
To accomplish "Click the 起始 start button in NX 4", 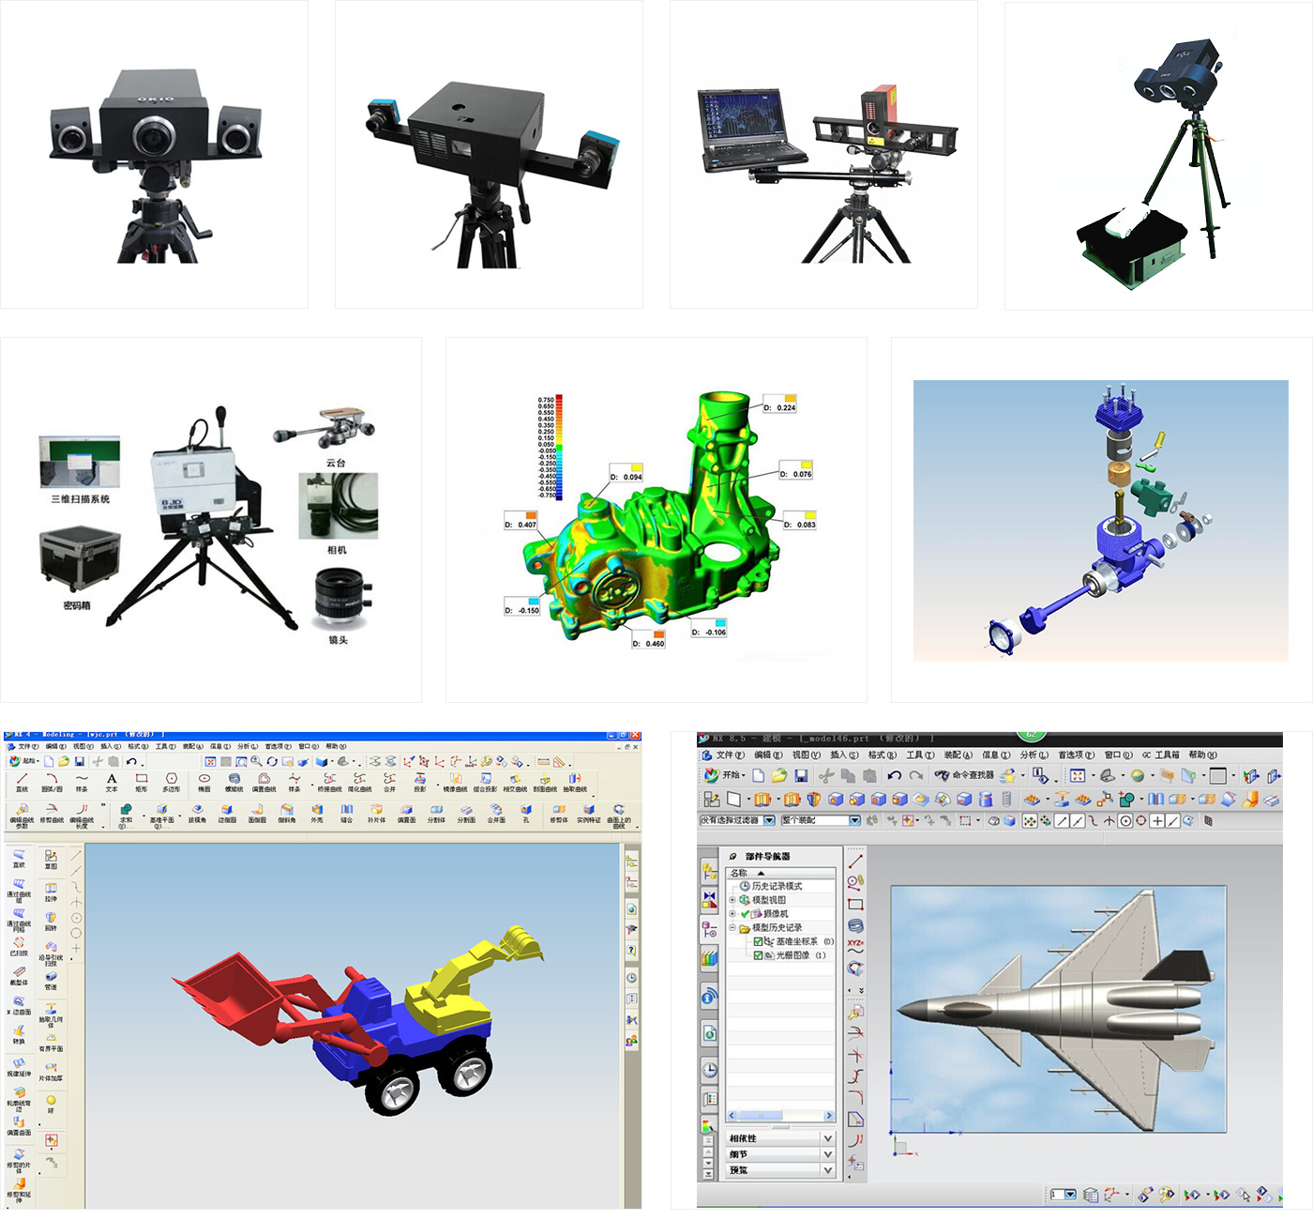I will click(x=23, y=761).
